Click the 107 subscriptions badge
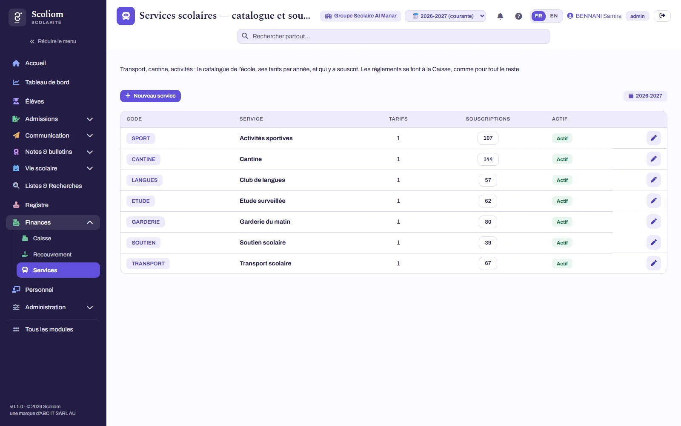Image resolution: width=681 pixels, height=426 pixels. tap(488, 138)
